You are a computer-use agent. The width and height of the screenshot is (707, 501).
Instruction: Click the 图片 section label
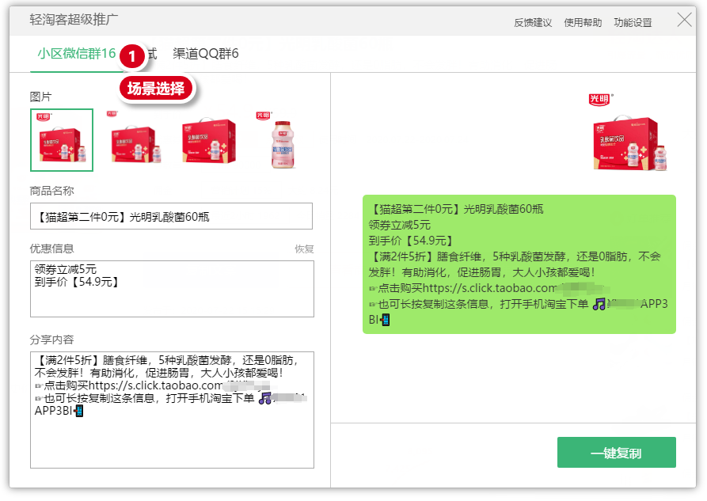[40, 97]
